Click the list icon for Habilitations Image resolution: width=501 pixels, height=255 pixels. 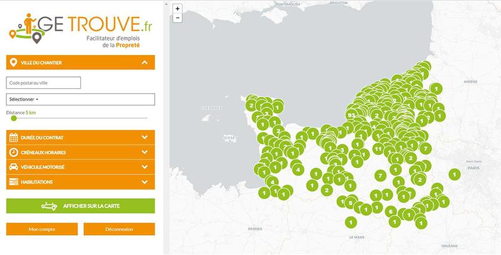coord(13,182)
